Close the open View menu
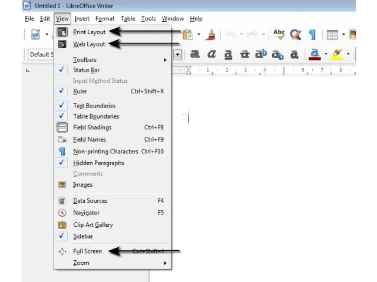The height and width of the screenshot is (282, 377). point(62,18)
